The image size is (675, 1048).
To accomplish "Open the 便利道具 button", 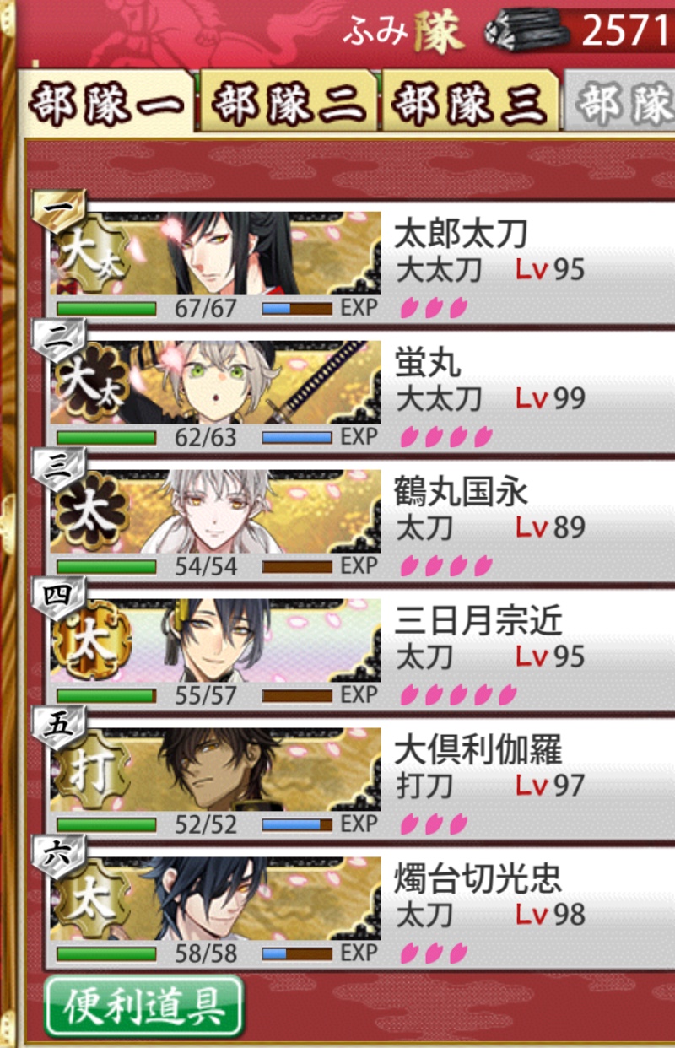I will [143, 1006].
